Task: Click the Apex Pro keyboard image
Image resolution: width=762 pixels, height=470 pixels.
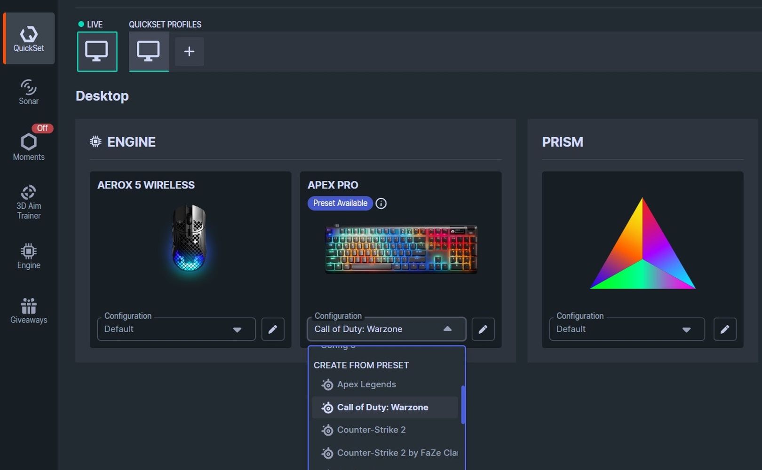Action: 401,249
